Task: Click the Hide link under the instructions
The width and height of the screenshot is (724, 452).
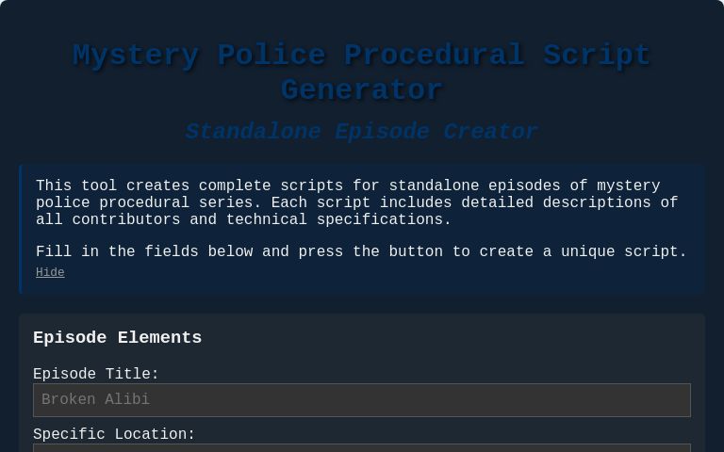Action: (50, 272)
